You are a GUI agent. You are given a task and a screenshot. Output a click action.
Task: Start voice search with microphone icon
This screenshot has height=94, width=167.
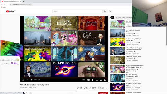click(x=110, y=11)
